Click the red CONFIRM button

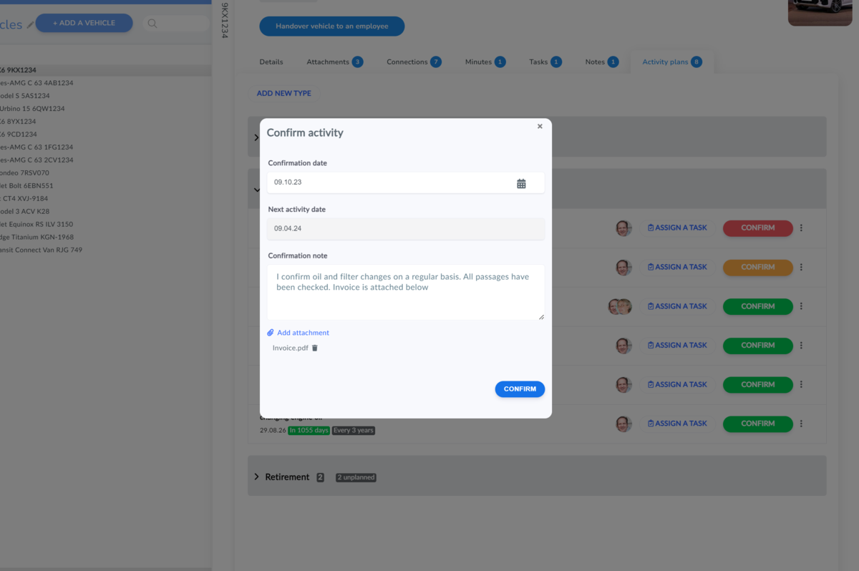tap(758, 228)
